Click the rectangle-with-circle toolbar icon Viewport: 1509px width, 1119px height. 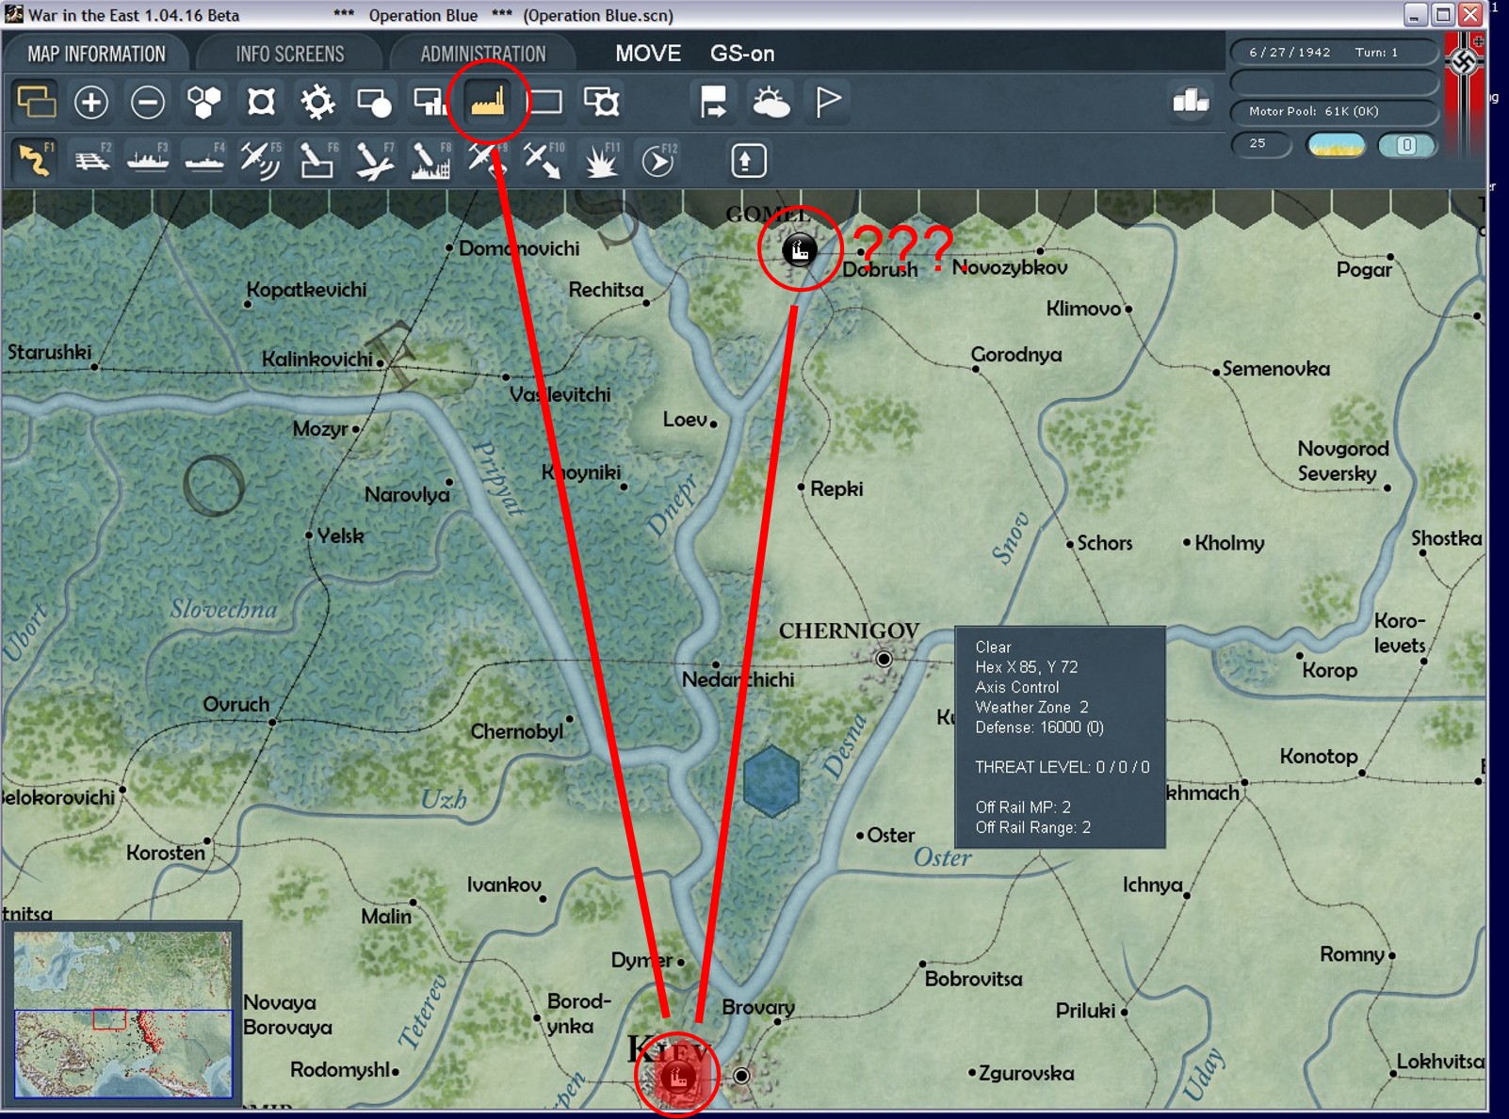tap(374, 102)
